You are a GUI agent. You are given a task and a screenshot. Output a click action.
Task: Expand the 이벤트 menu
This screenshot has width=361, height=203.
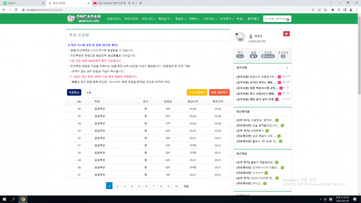[x=194, y=19]
